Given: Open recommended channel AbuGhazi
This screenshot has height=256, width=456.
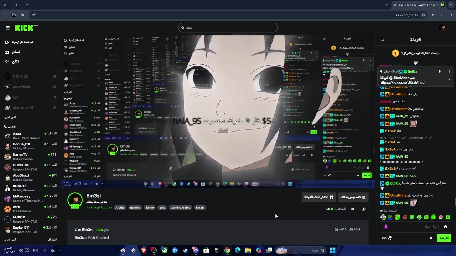Looking at the screenshot, I should point(30,177).
